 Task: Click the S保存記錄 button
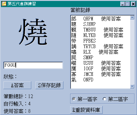pos(49,85)
